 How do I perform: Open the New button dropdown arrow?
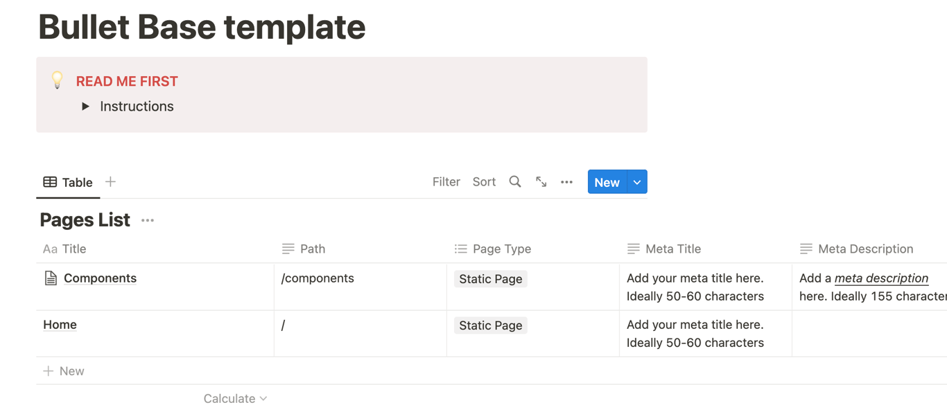click(637, 182)
